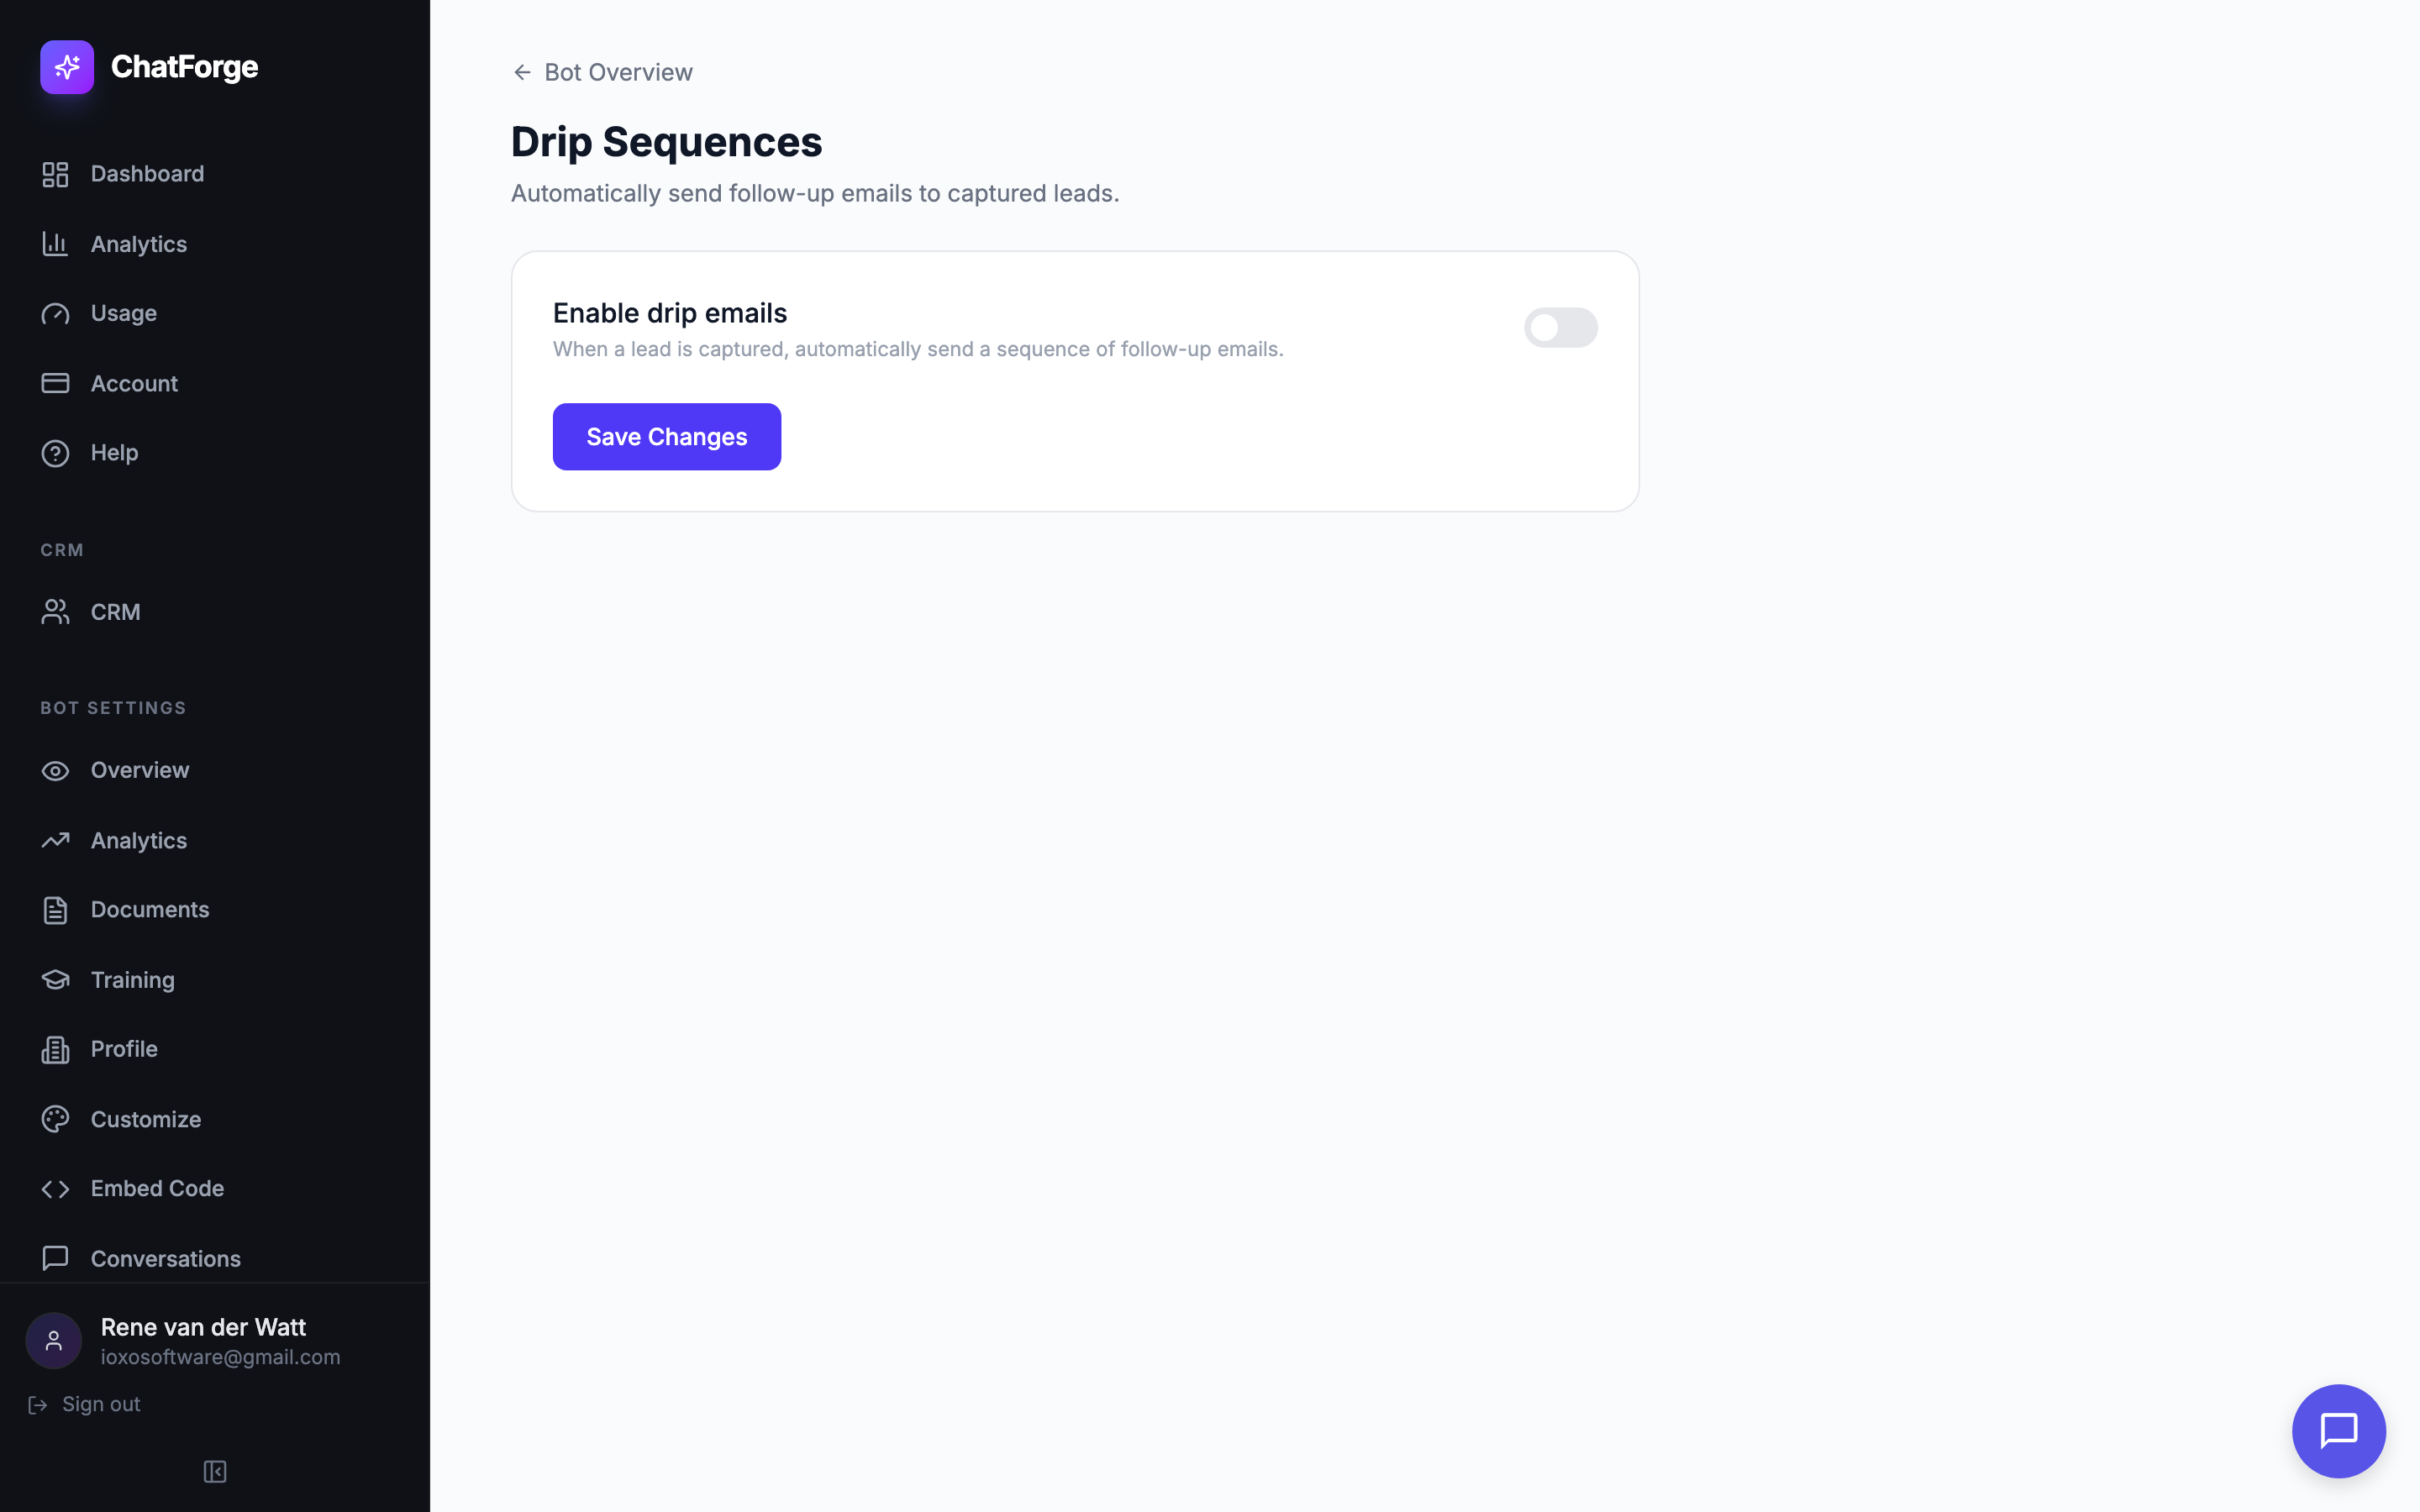This screenshot has height=1512, width=2420.
Task: Click the Usage gauge icon
Action: click(x=55, y=314)
